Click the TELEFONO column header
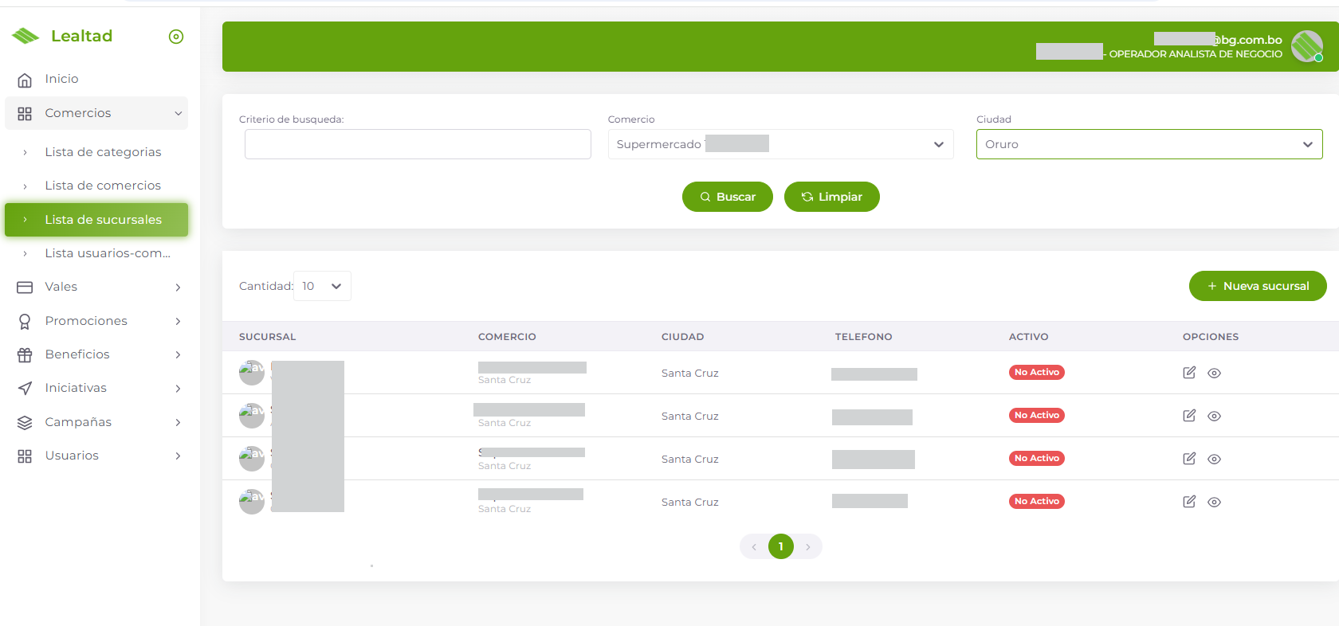Image resolution: width=1339 pixels, height=626 pixels. [864, 337]
